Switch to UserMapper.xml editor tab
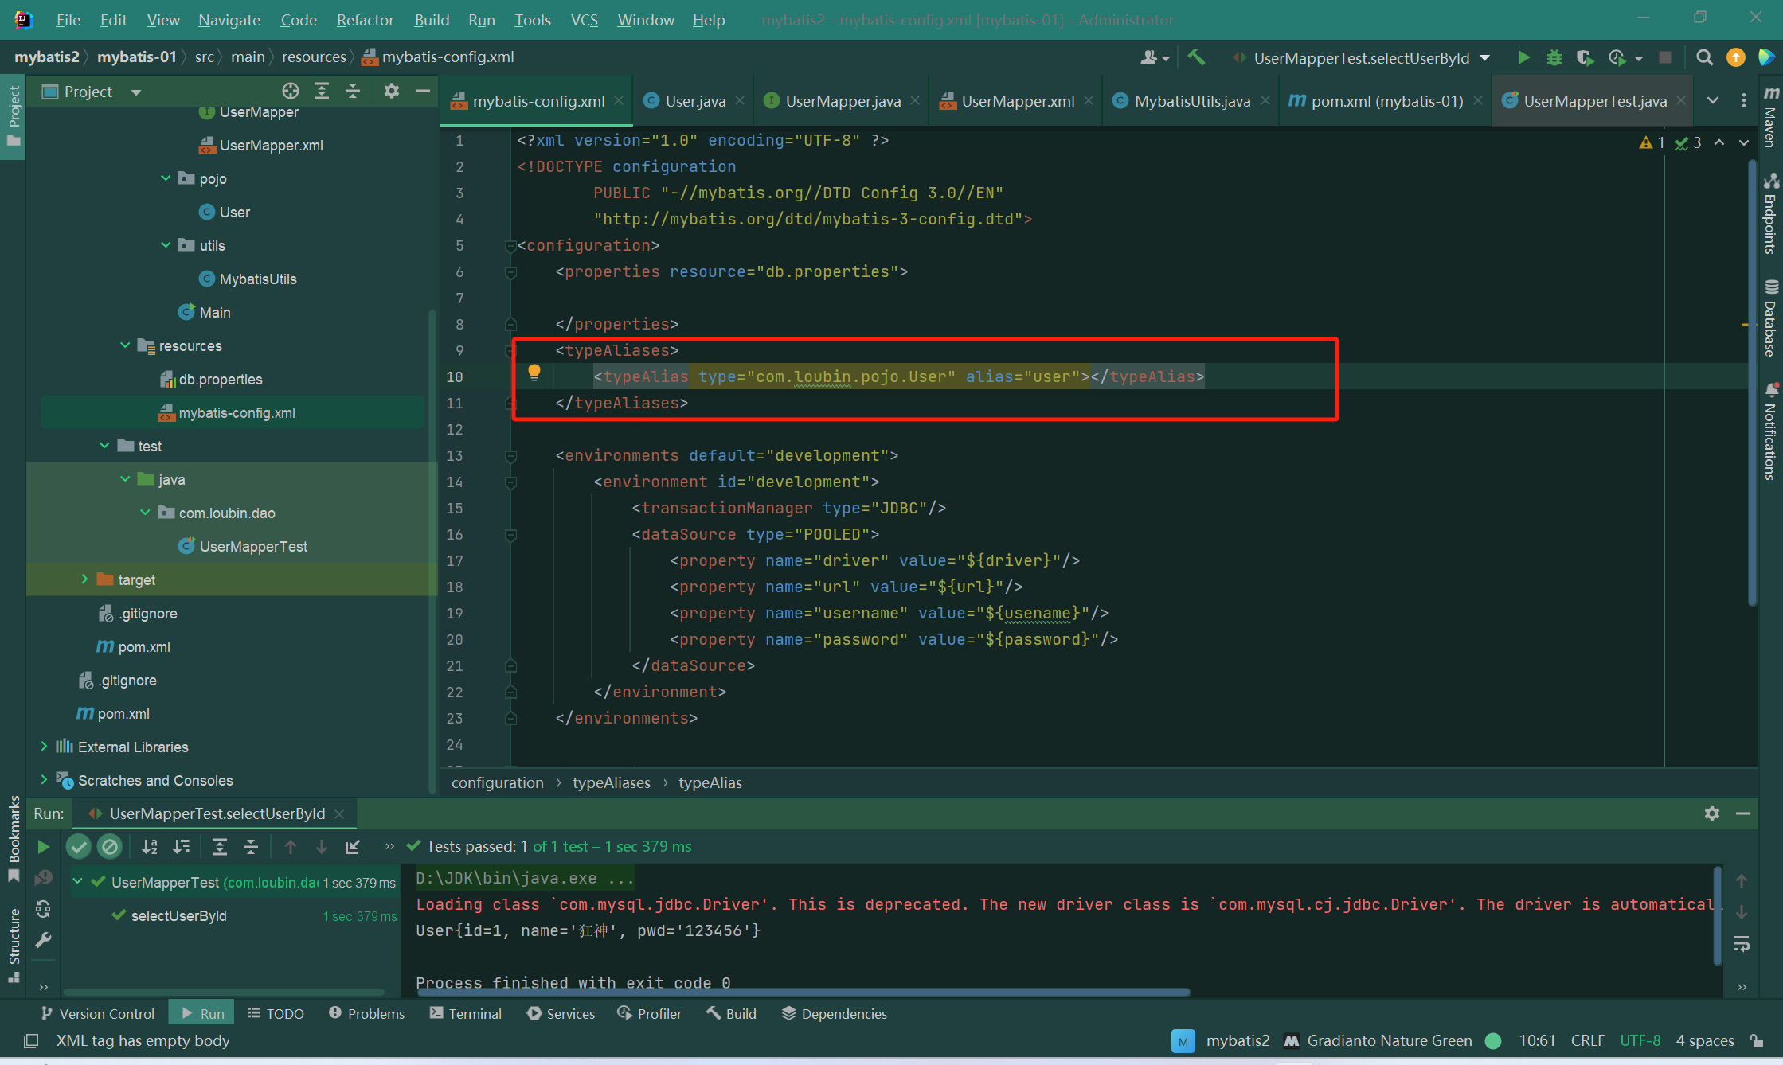This screenshot has width=1783, height=1065. click(1017, 101)
